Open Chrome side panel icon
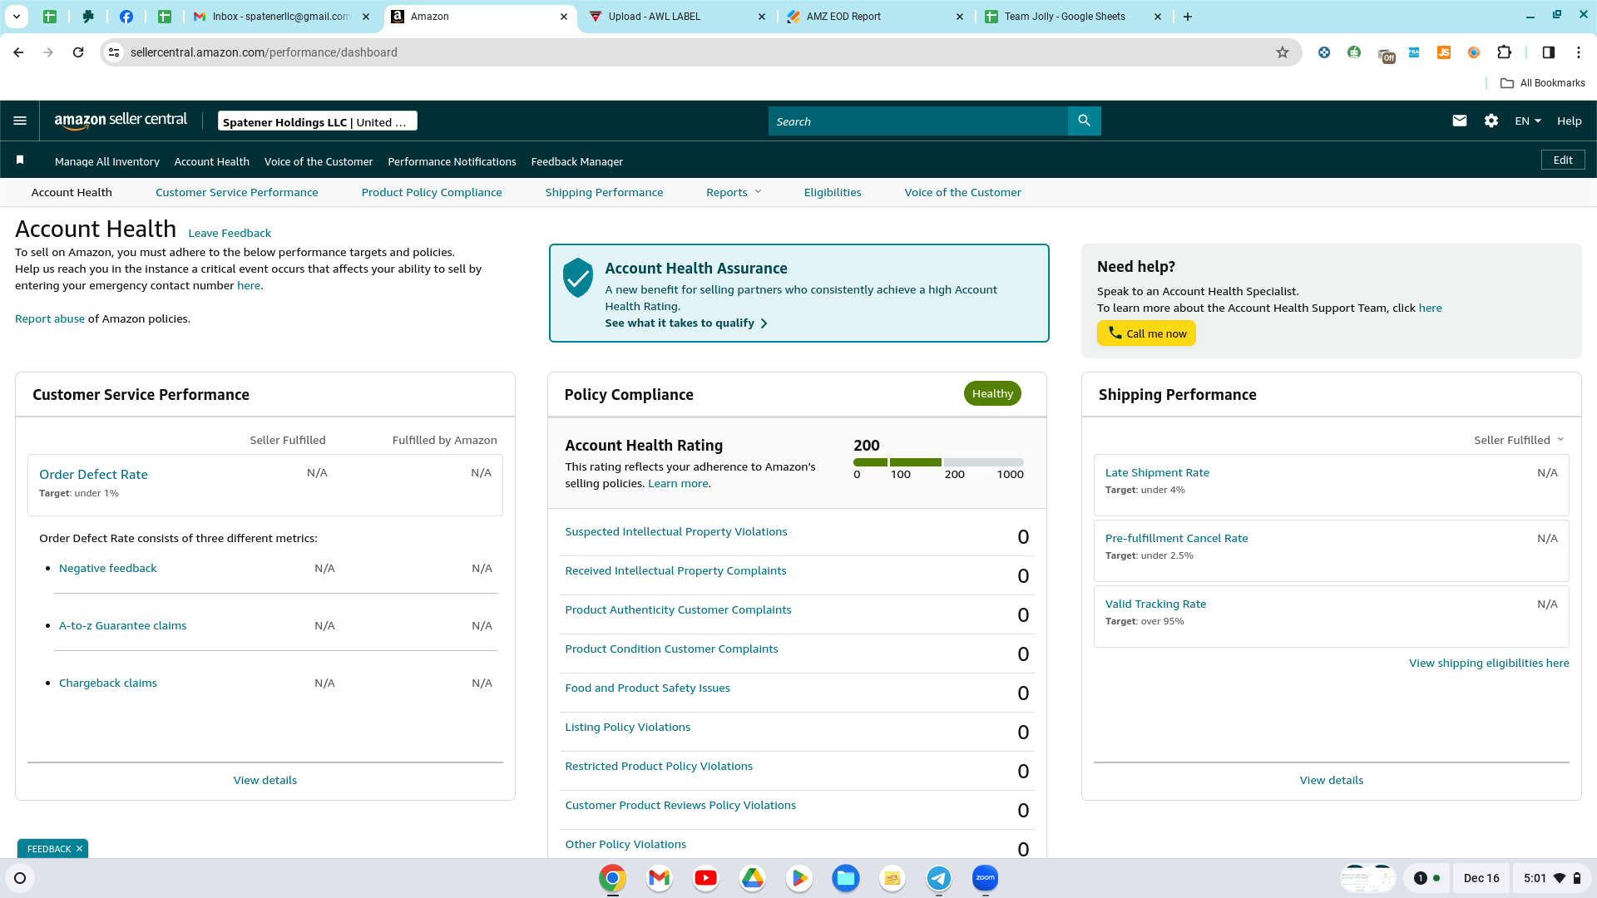Screen dimensions: 1597x898 click(1548, 52)
